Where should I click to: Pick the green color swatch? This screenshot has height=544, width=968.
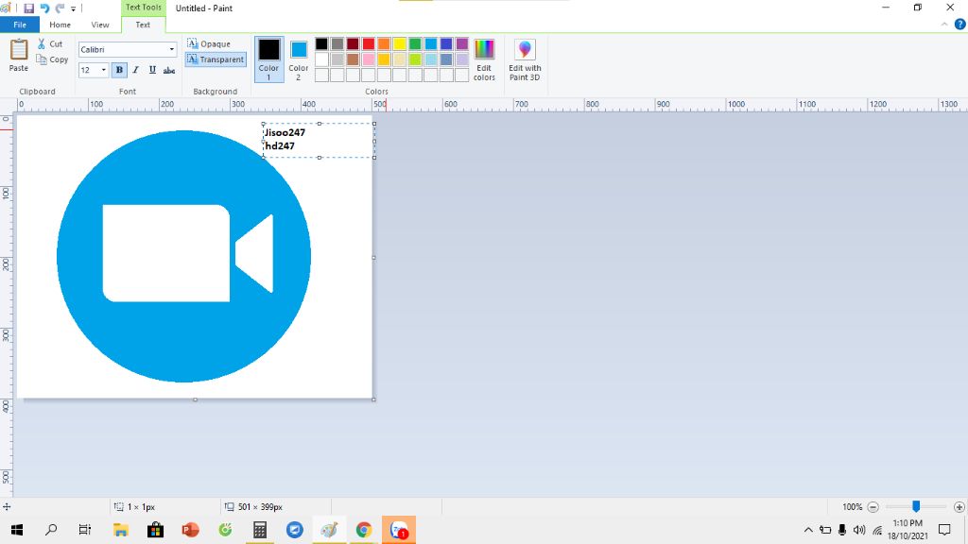tap(415, 43)
